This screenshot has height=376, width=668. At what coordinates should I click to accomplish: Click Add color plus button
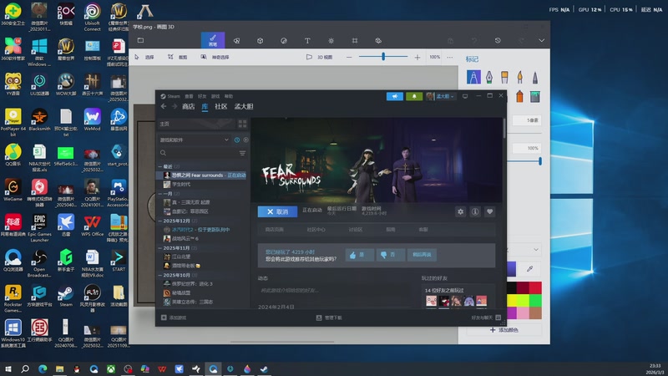pos(504,330)
